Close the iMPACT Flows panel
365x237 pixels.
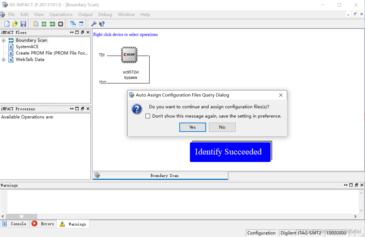[x=88, y=33]
